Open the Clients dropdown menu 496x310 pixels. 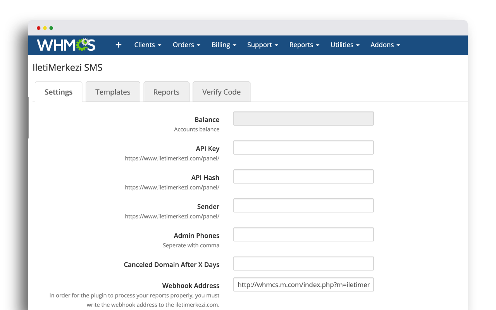pos(147,45)
